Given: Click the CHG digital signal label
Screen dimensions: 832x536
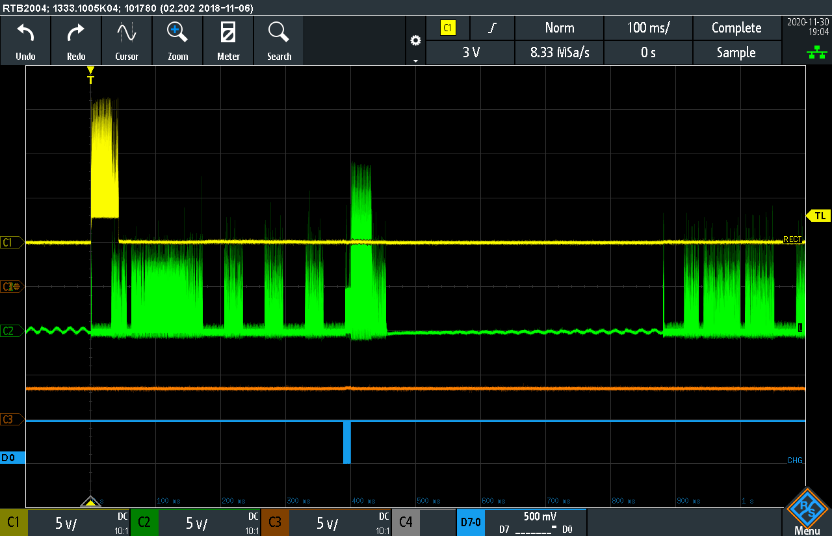Looking at the screenshot, I should click(794, 461).
